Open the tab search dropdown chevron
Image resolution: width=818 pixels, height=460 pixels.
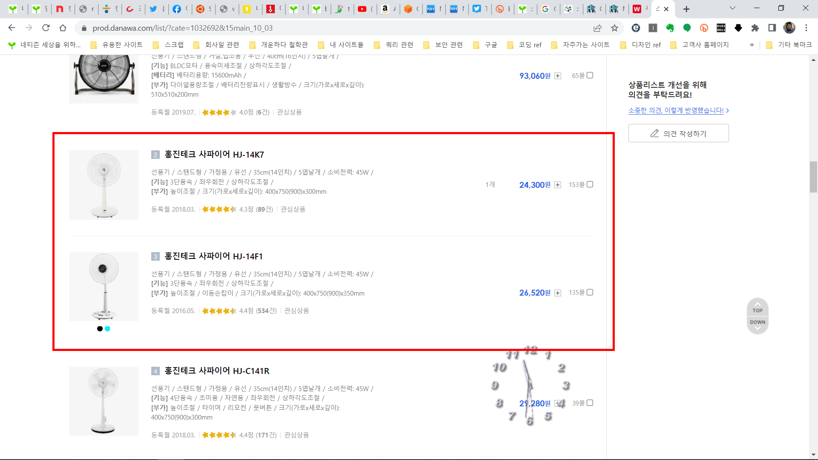732,8
